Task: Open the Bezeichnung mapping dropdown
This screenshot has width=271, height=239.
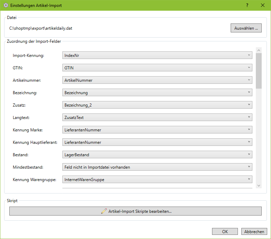Action: (x=157, y=92)
